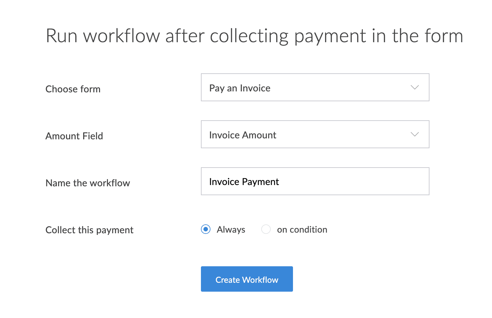The height and width of the screenshot is (318, 492).
Task: Click the on condition label text
Action: click(x=302, y=229)
